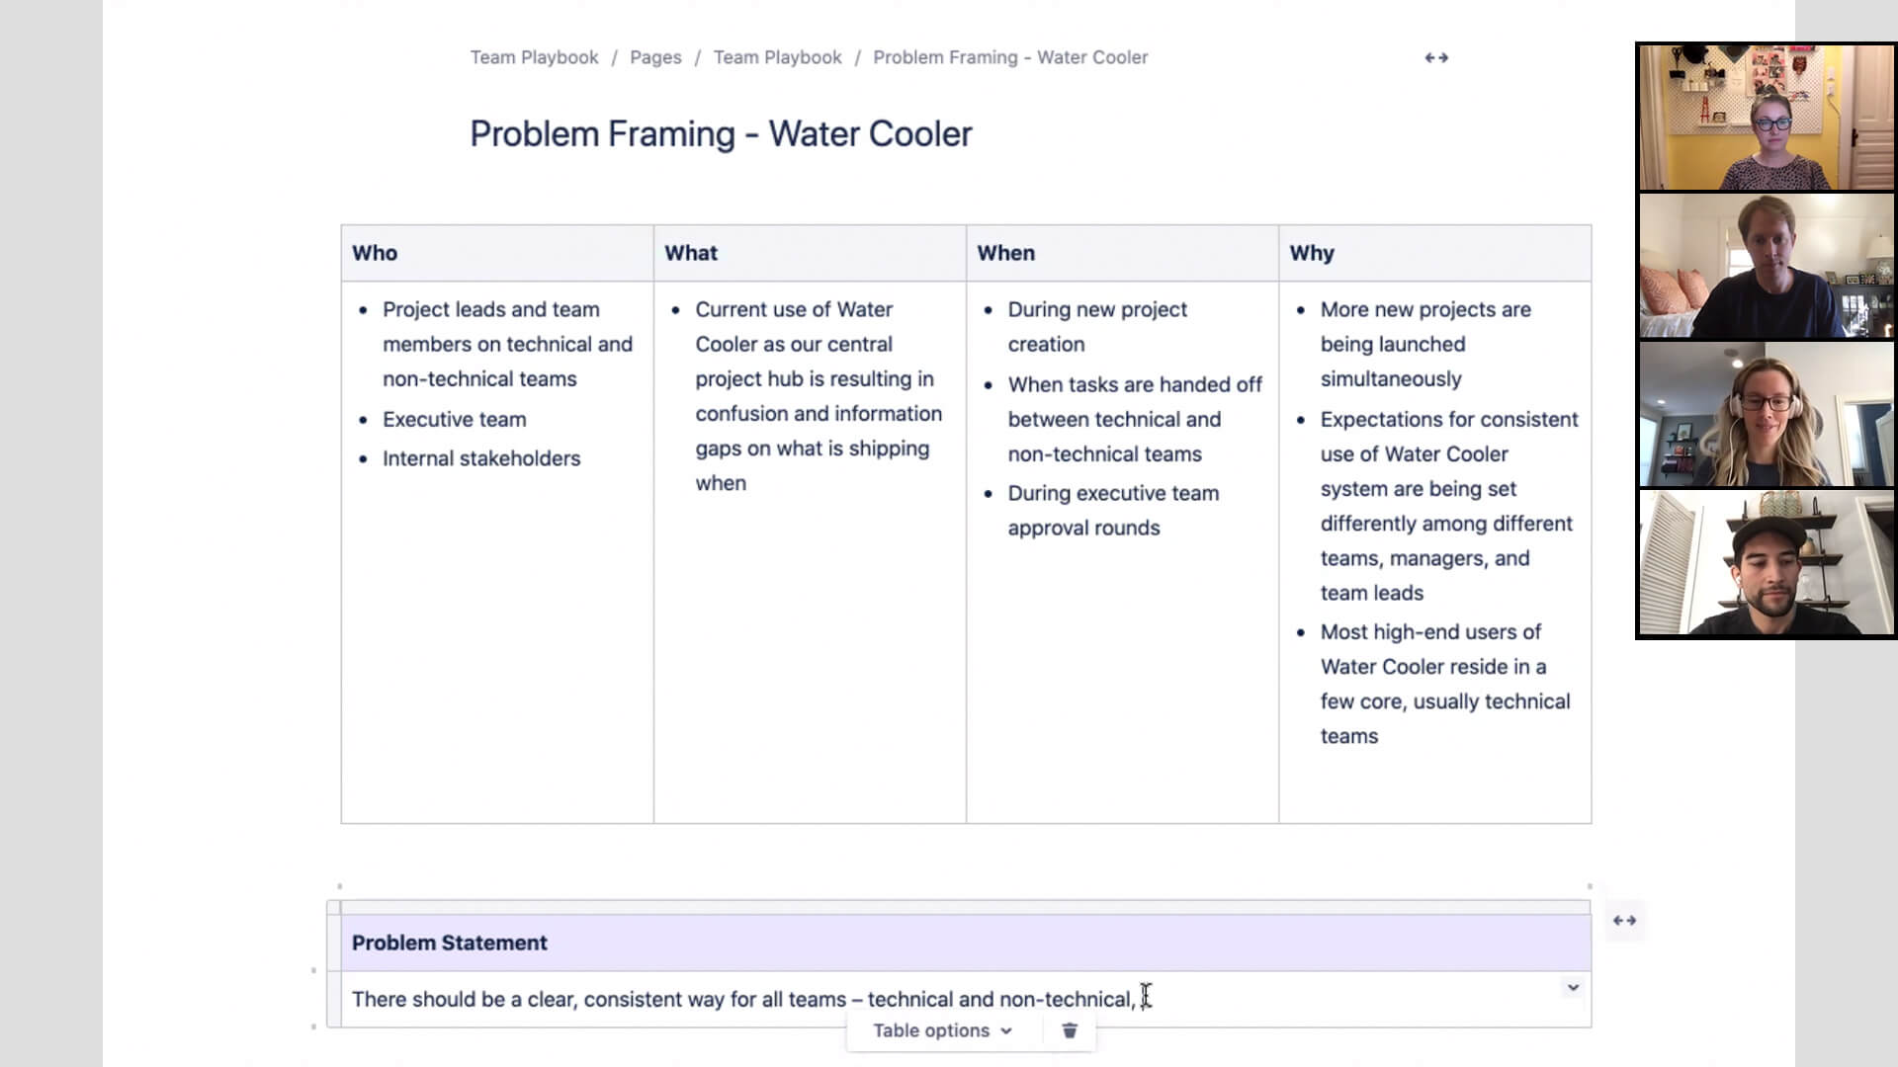Click the Table options dropdown arrow

point(1005,1030)
